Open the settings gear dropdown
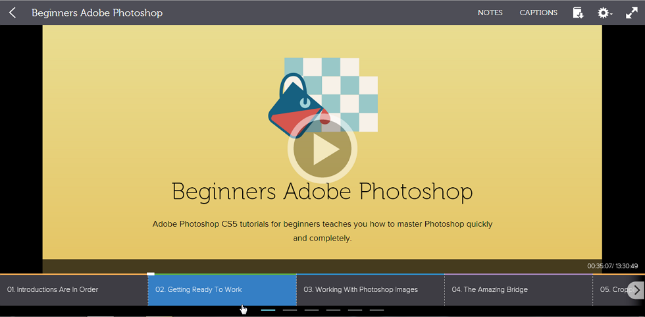645x317 pixels. (x=605, y=13)
